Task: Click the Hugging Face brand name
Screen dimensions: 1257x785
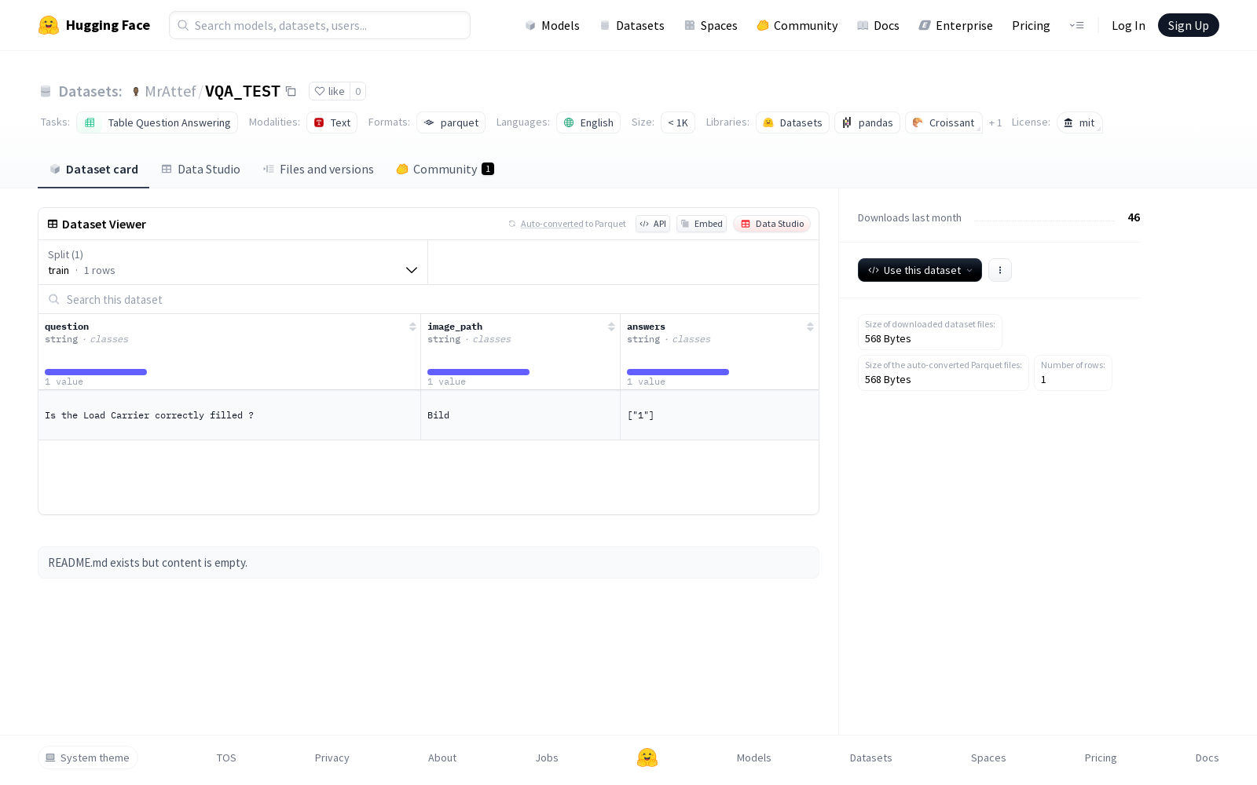Action: tap(108, 25)
